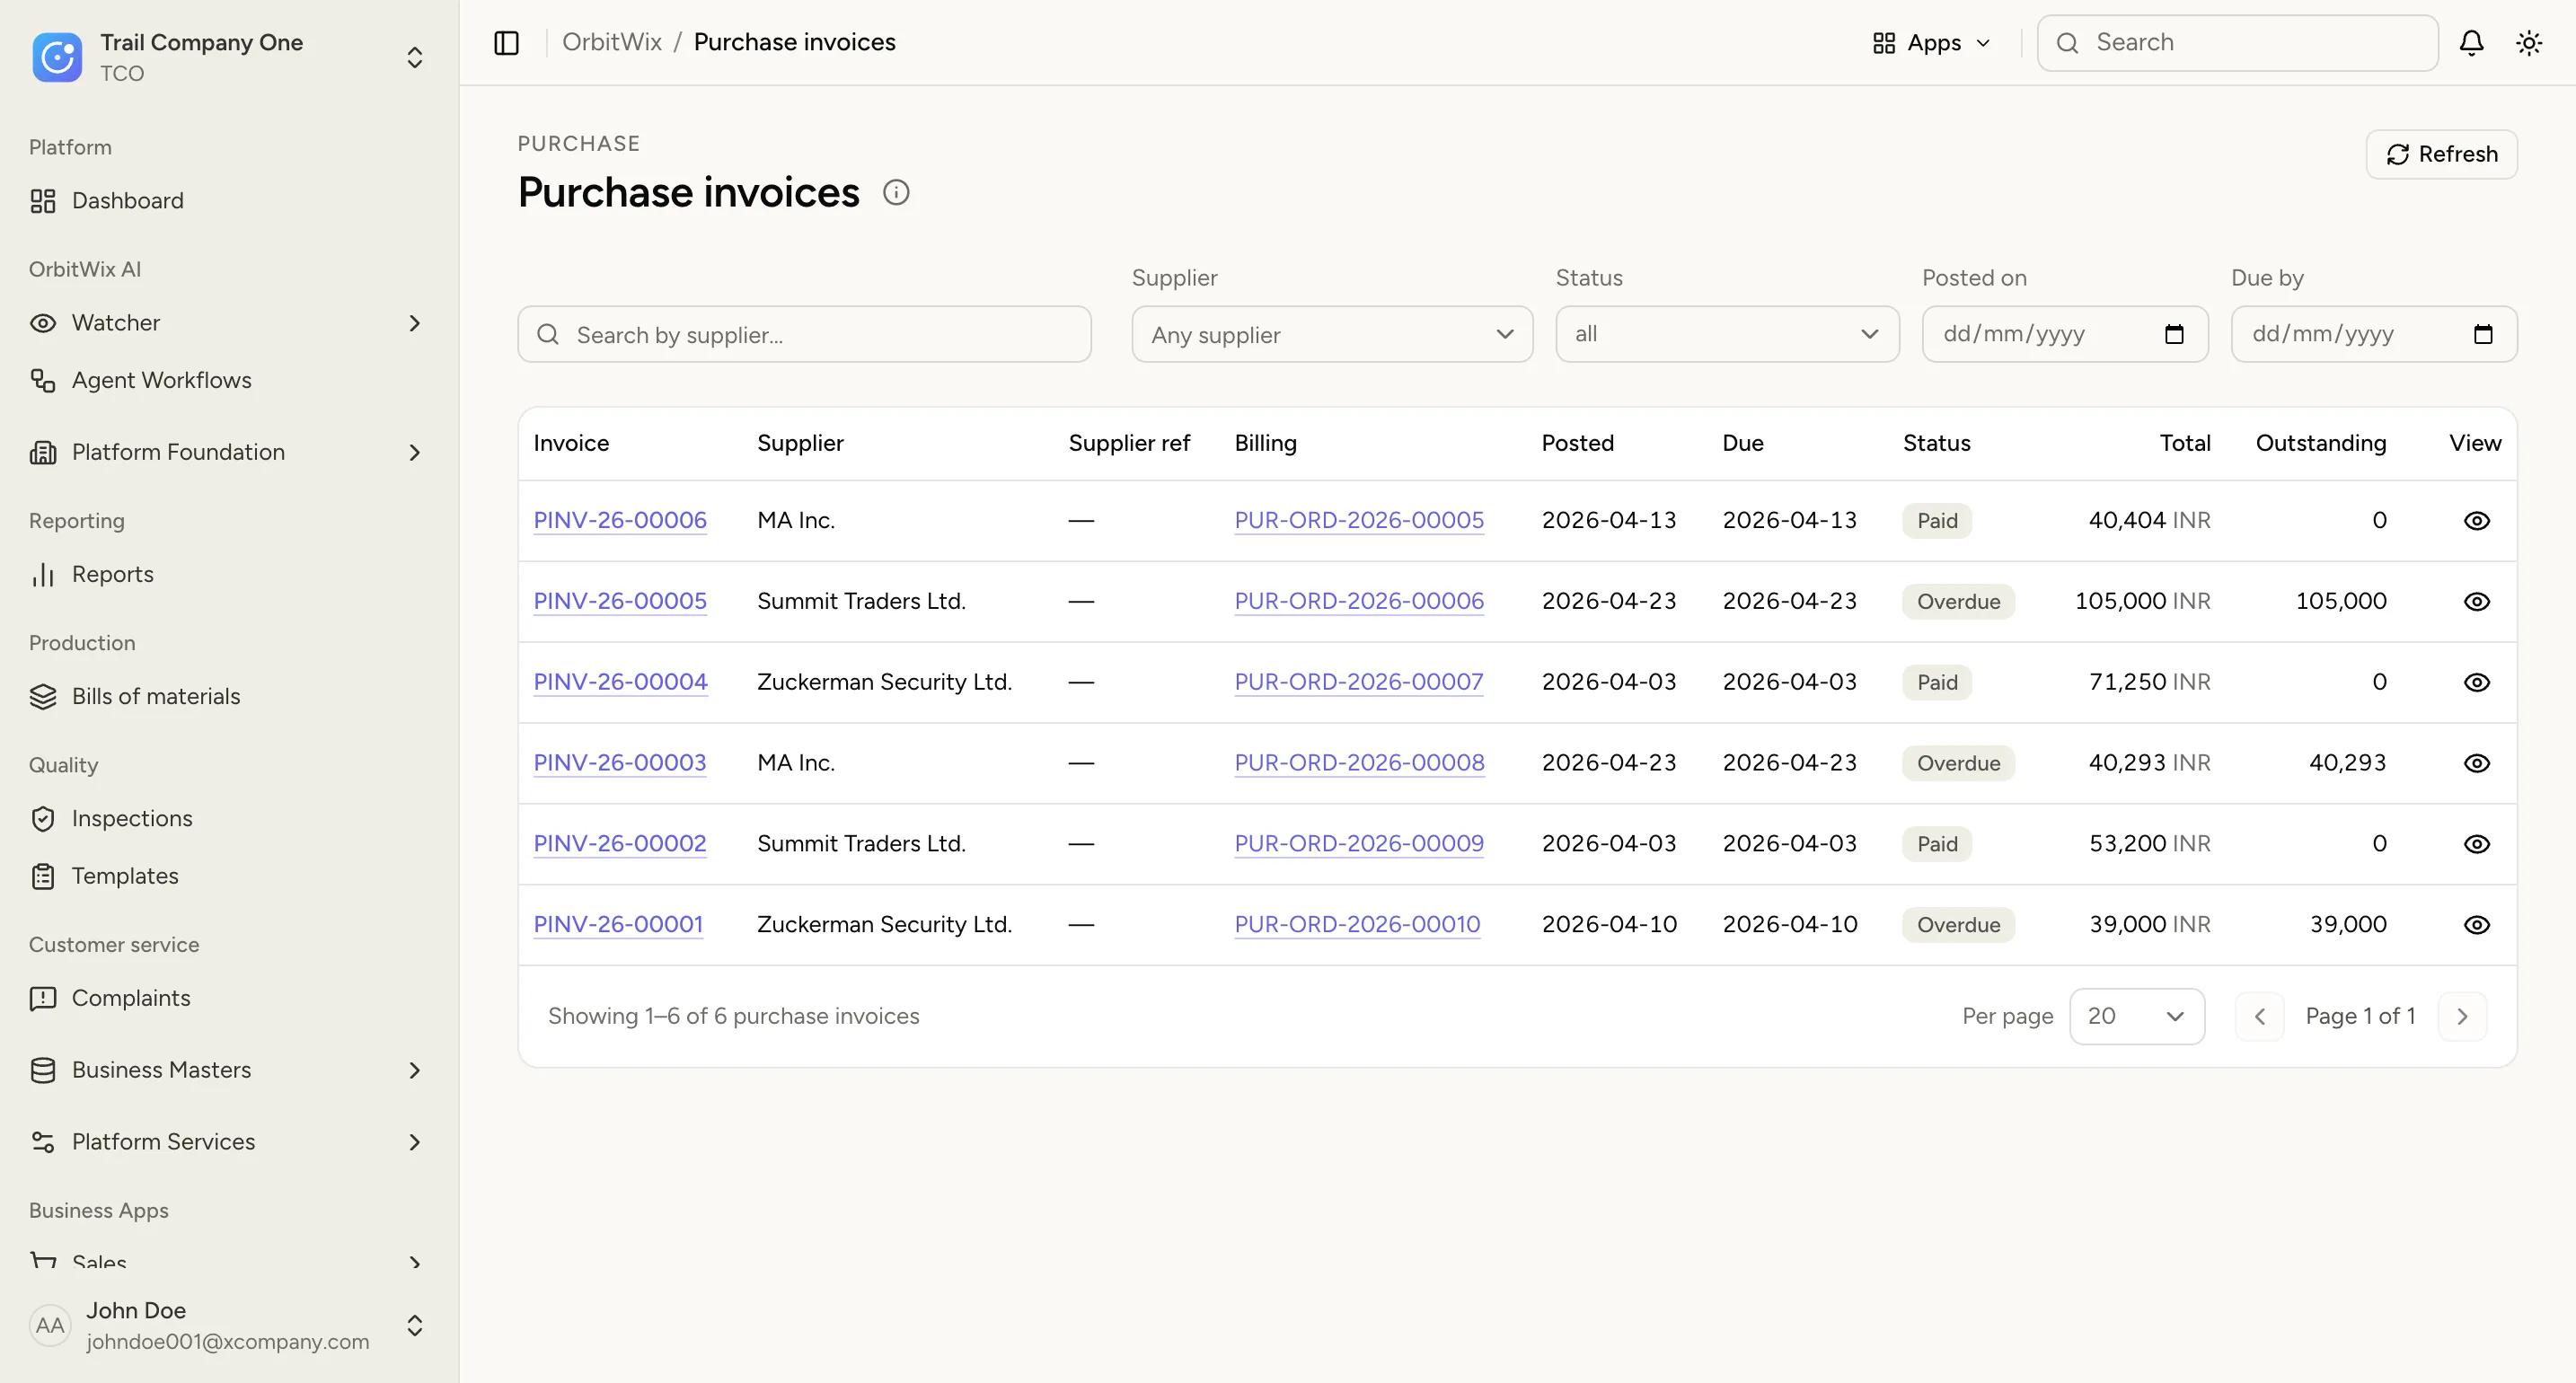
Task: Open the Status filter dropdown
Action: click(1727, 334)
